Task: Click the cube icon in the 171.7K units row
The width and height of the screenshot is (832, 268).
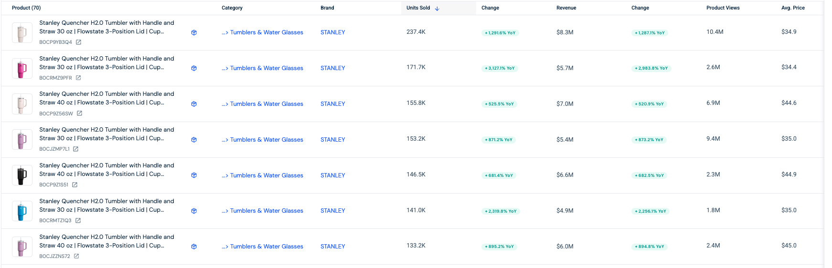Action: coord(194,68)
